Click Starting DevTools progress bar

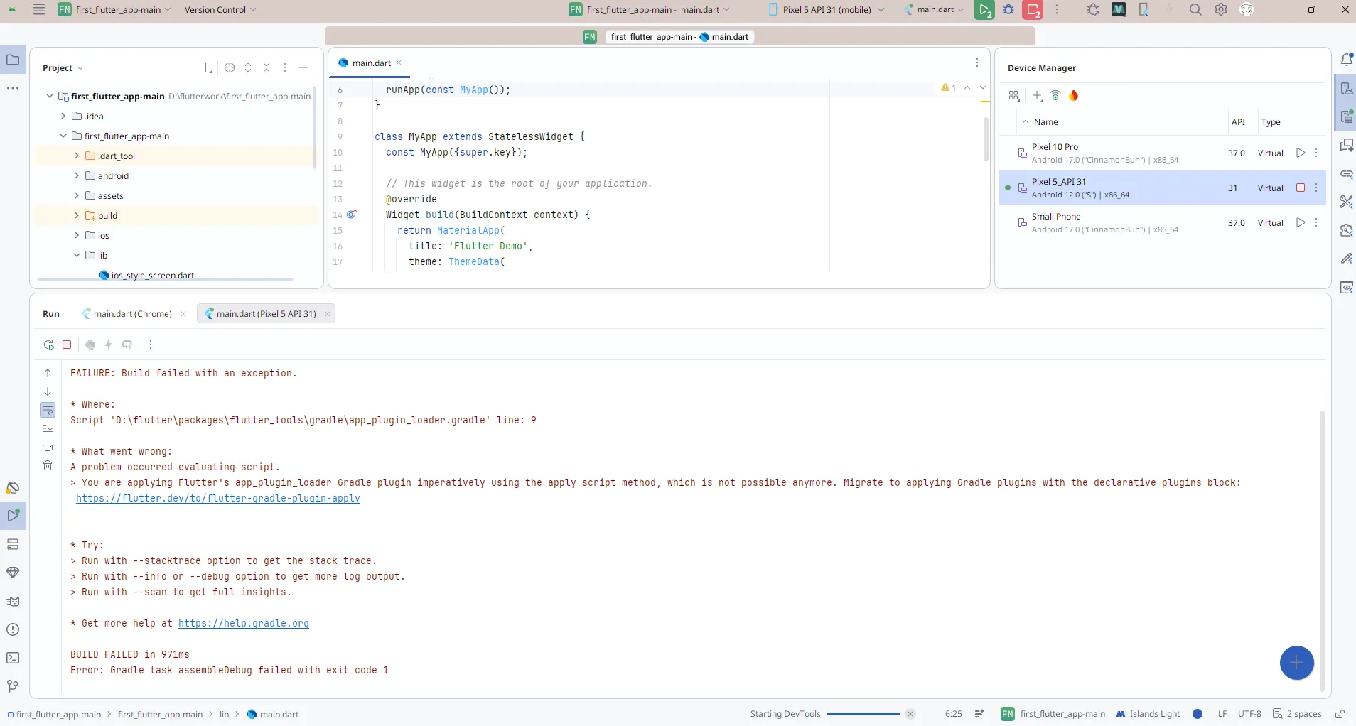pos(863,714)
